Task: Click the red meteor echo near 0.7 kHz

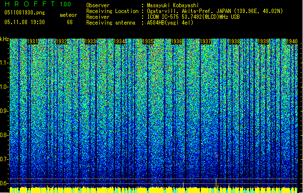Action: coord(216,155)
